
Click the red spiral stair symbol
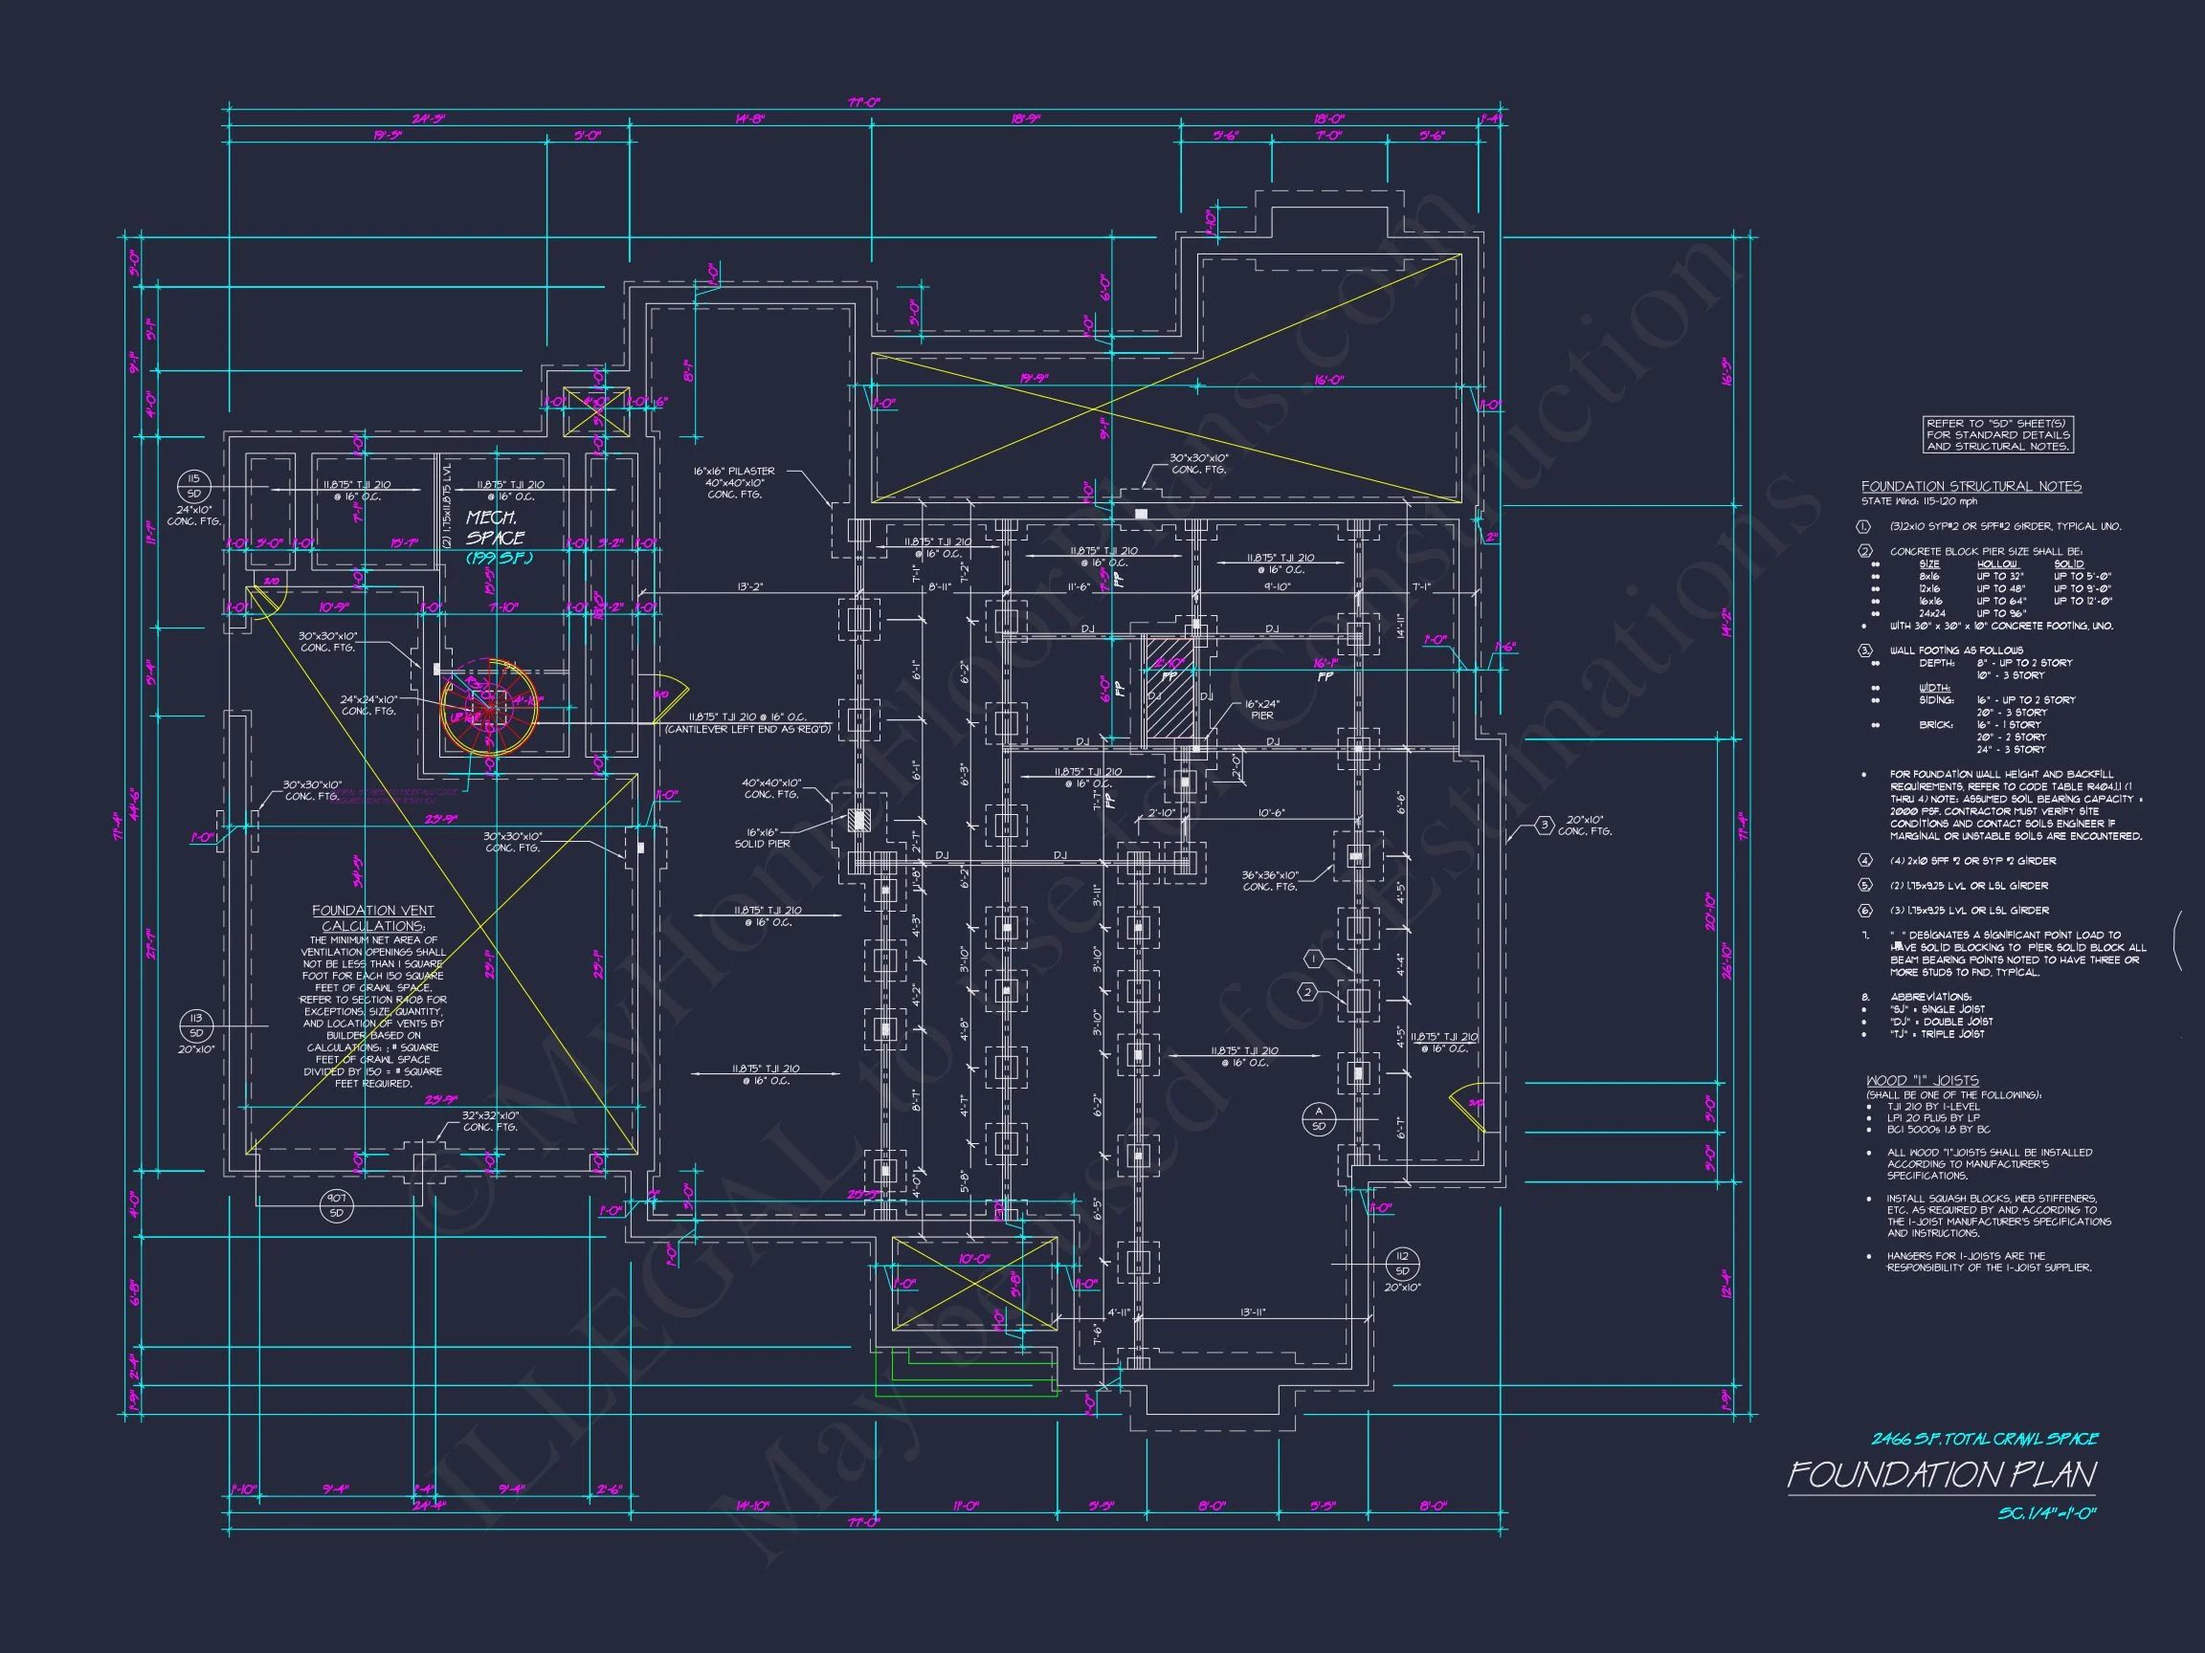490,709
